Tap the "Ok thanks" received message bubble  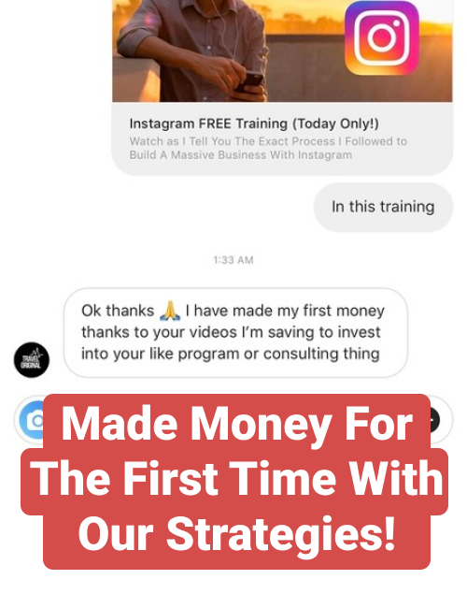click(x=235, y=332)
